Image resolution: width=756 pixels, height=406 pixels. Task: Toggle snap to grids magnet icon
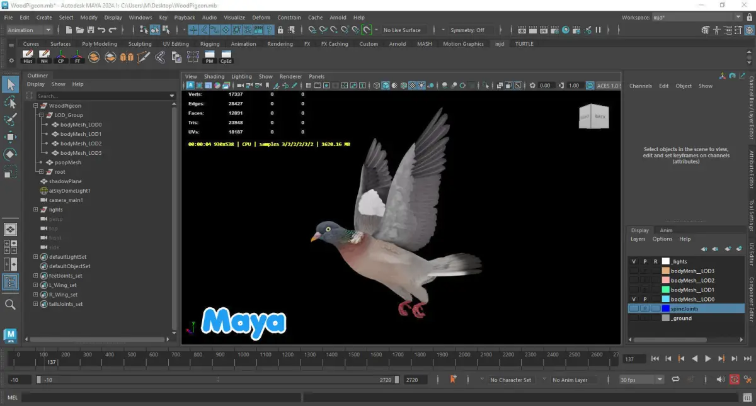click(312, 30)
